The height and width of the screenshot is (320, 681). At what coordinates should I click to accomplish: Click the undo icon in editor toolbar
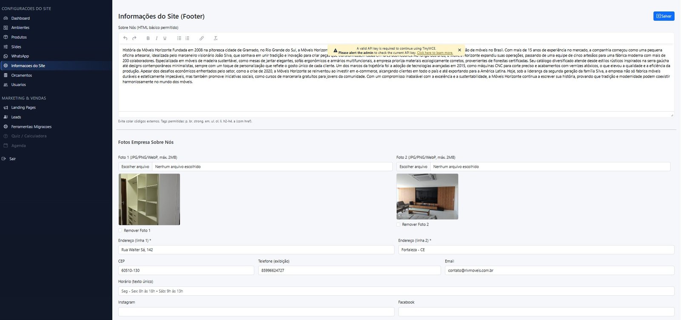pyautogui.click(x=125, y=38)
